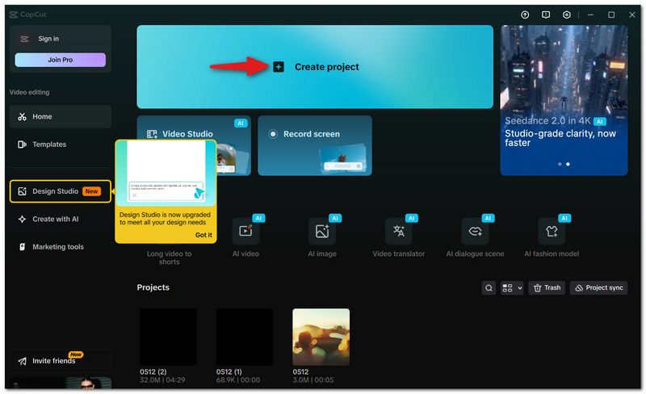Click Sign in
The height and width of the screenshot is (394, 646).
click(x=48, y=39)
